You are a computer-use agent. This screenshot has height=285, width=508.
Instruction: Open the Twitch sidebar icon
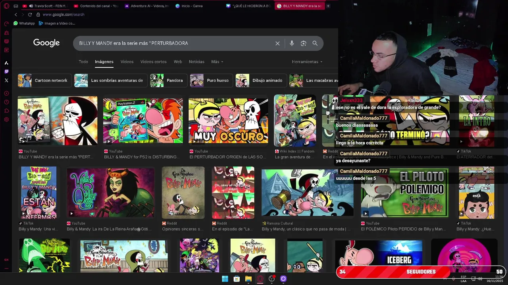6,72
